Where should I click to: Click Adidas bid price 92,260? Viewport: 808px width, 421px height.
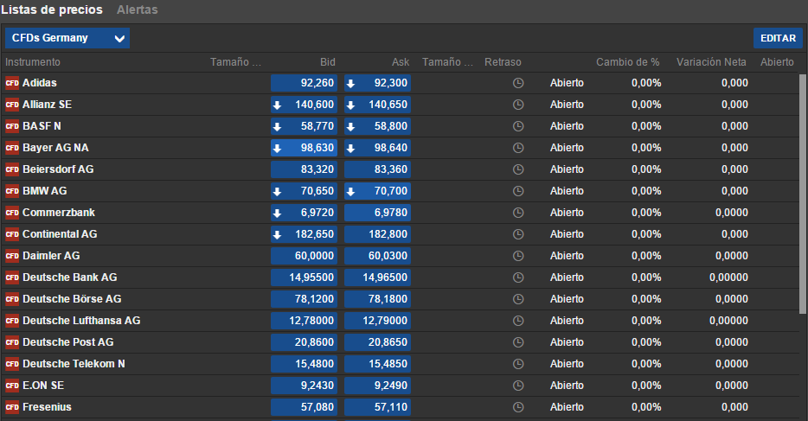tap(304, 83)
